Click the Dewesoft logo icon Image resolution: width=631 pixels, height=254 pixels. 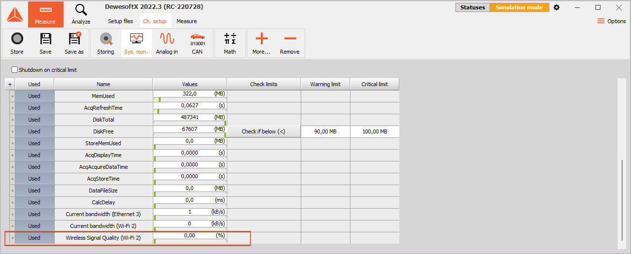14,14
